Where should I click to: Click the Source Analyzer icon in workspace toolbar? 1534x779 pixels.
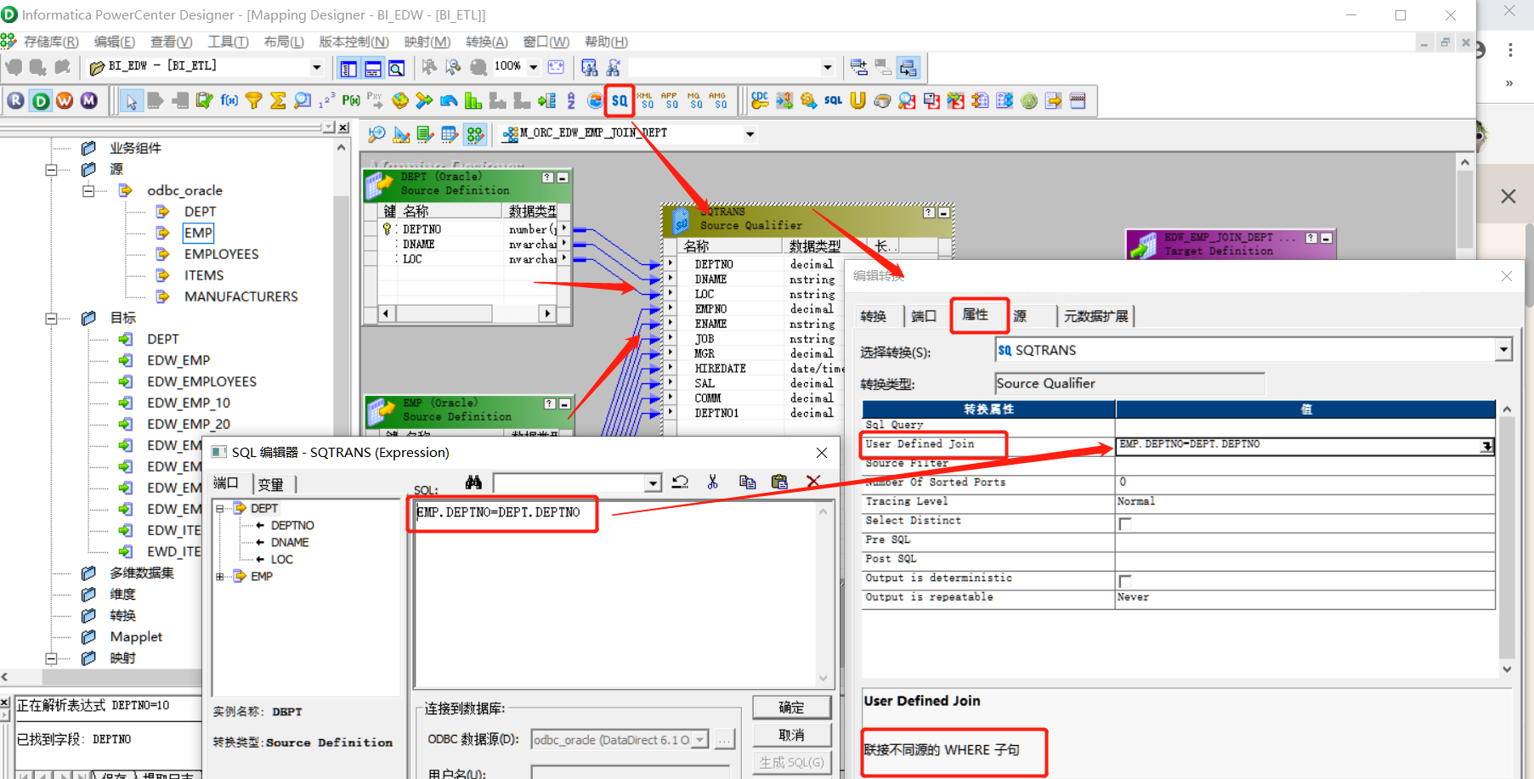point(376,133)
